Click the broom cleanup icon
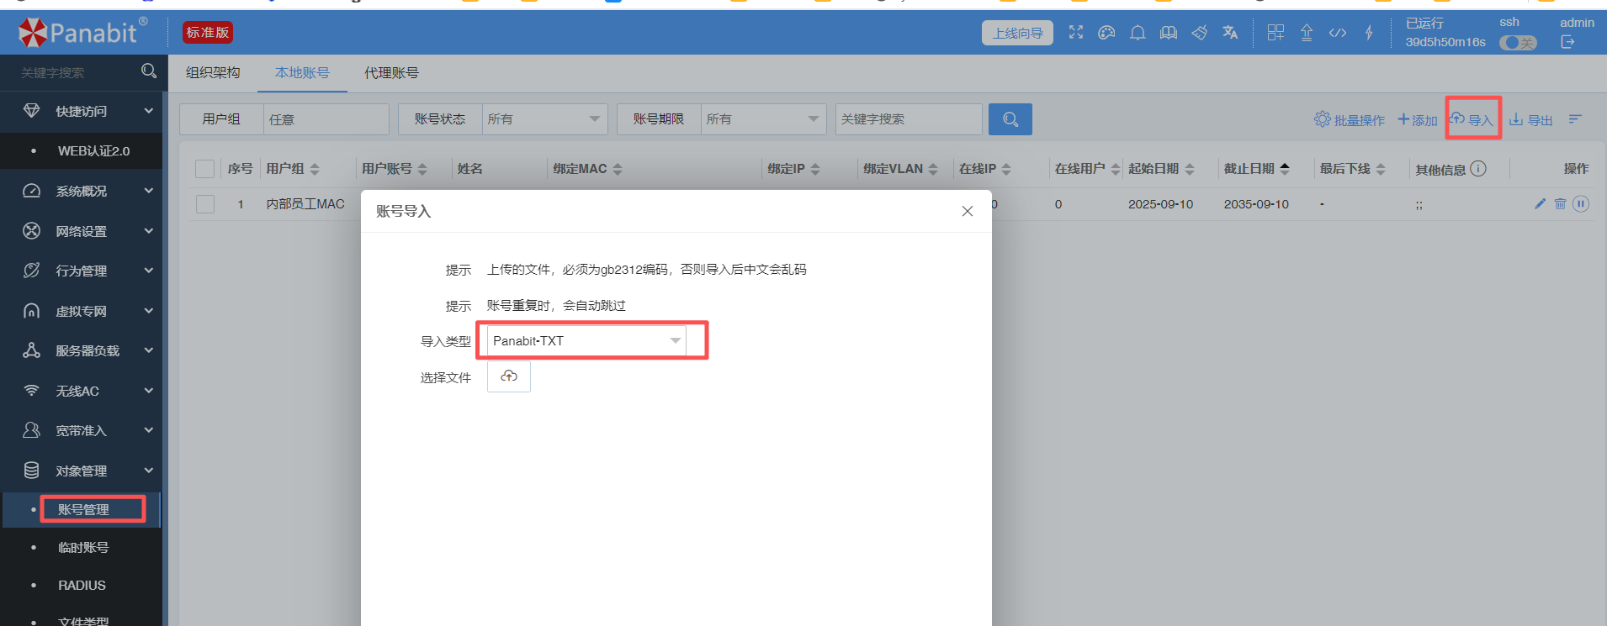1607x626 pixels. coord(1200,33)
